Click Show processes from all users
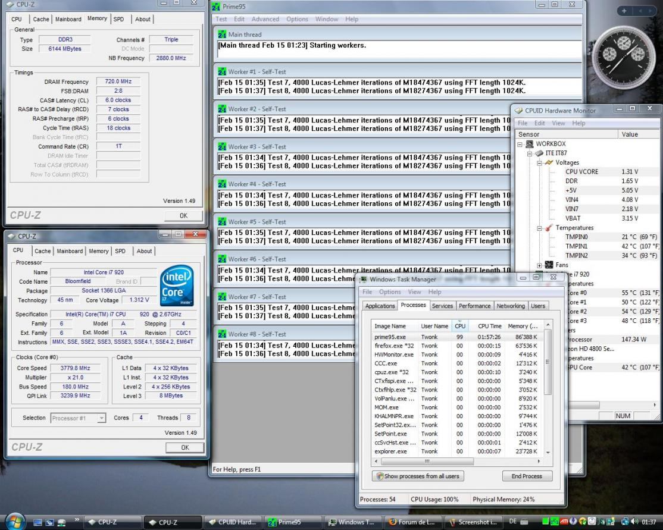The height and width of the screenshot is (530, 663). (418, 476)
